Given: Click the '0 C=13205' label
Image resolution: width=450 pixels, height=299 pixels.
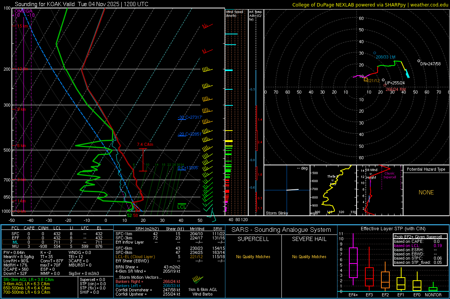Looking at the screenshot, I should point(188,168).
